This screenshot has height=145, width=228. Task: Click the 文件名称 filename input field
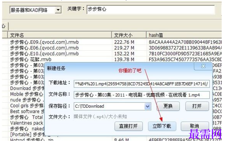coord(141,95)
